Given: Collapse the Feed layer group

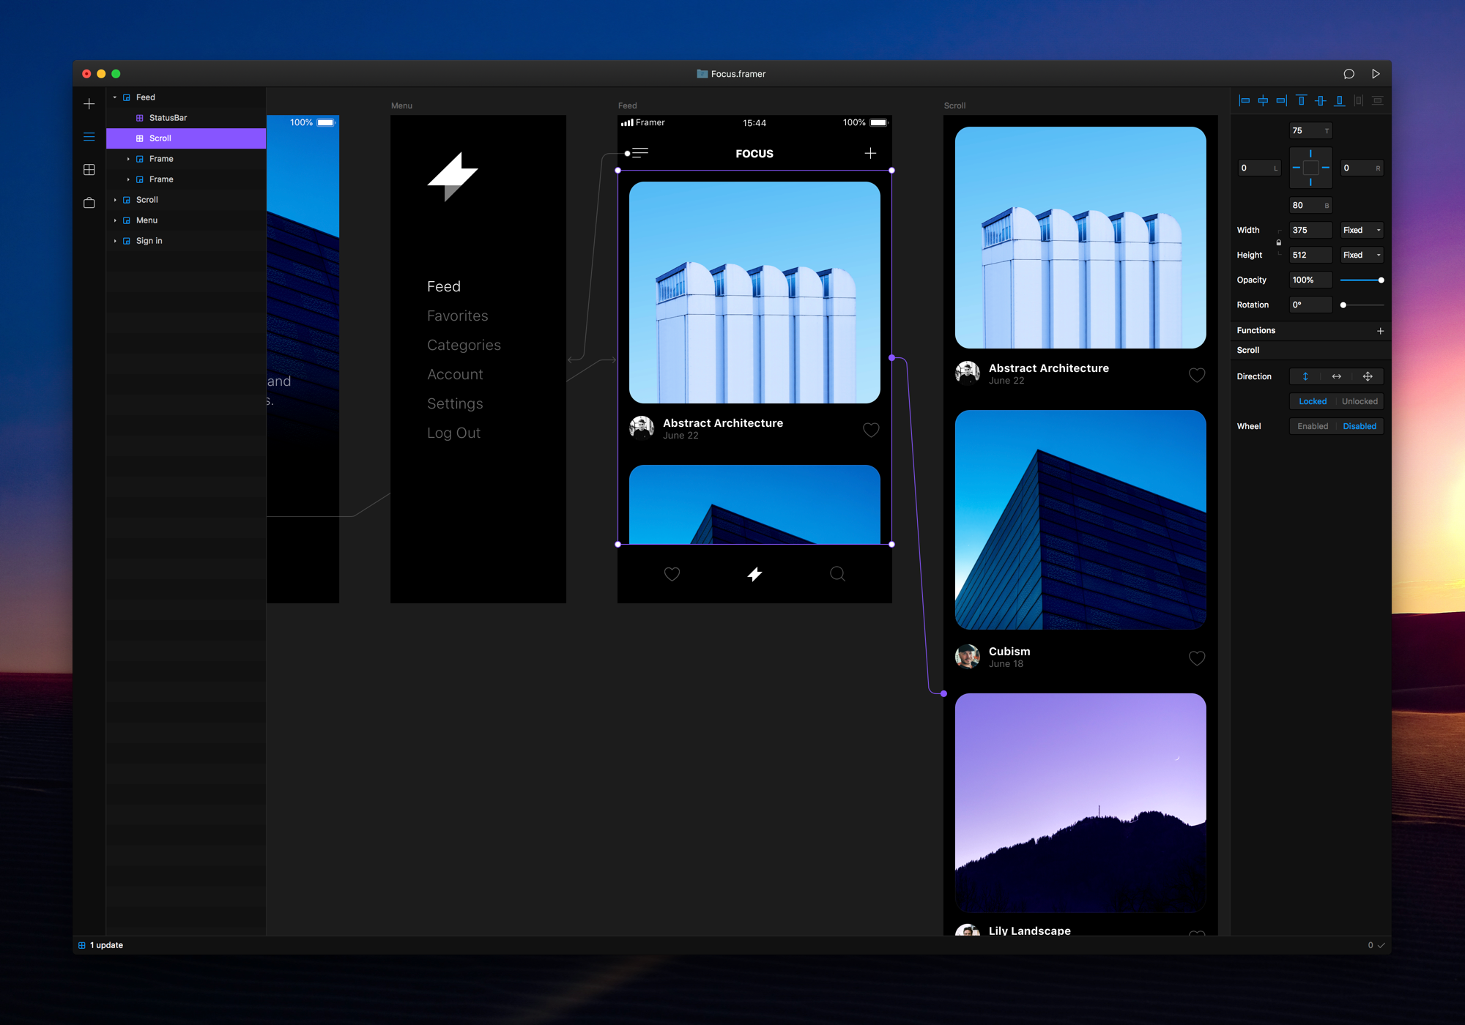Looking at the screenshot, I should 115,97.
